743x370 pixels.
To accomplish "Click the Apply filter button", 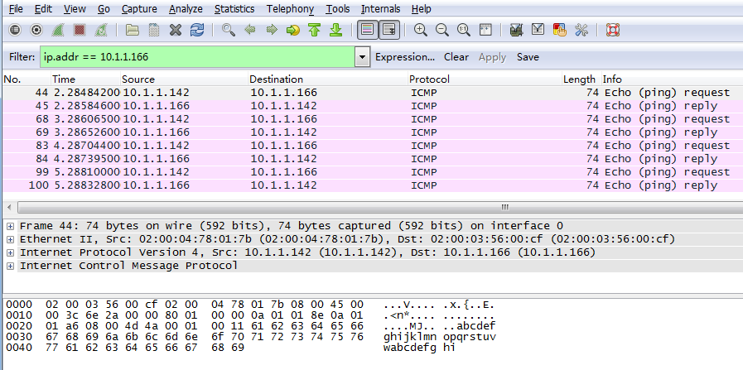I will pyautogui.click(x=492, y=57).
